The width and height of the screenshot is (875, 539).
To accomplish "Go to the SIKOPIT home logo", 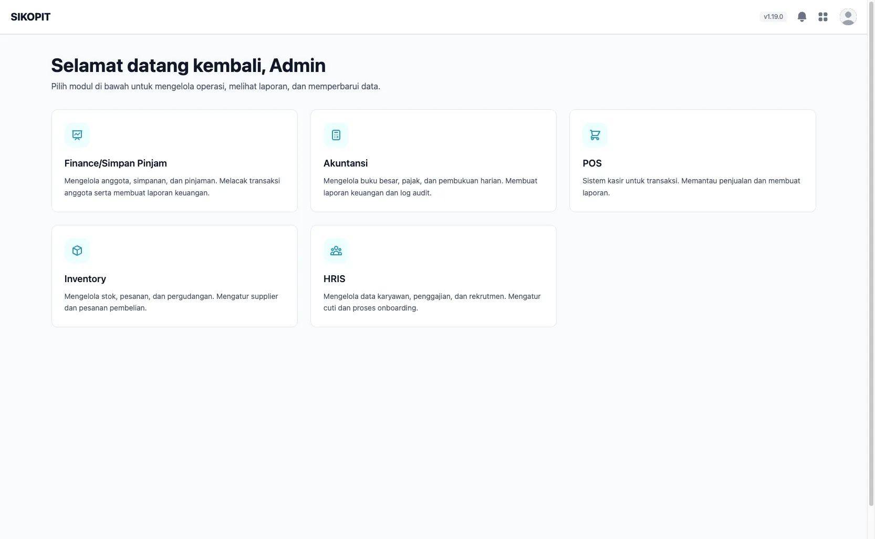I will point(30,17).
